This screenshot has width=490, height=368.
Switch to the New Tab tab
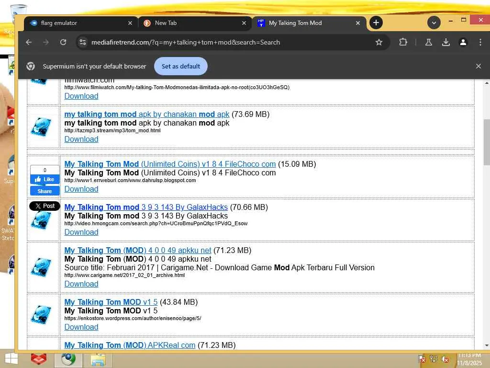tap(194, 23)
